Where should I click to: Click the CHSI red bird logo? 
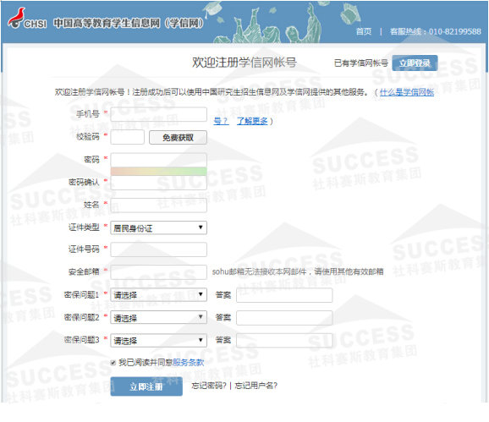coord(17,18)
